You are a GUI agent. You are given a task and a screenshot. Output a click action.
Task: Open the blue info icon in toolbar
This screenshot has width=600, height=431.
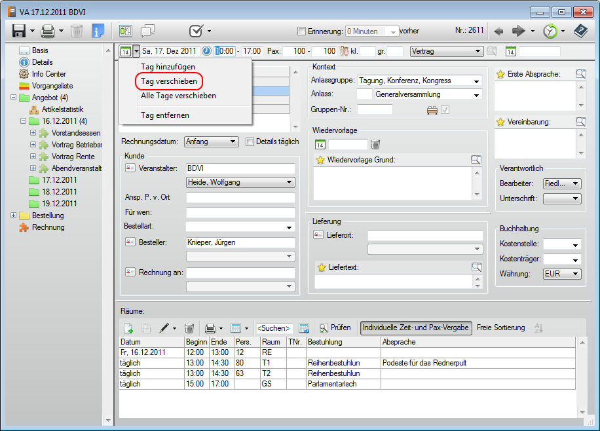[x=98, y=31]
